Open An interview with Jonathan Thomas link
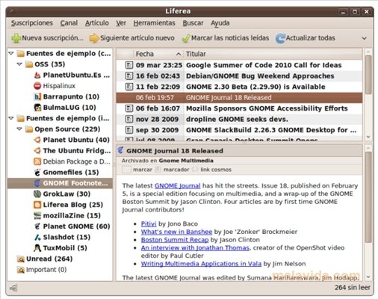This screenshot has height=299, width=378. [195, 247]
